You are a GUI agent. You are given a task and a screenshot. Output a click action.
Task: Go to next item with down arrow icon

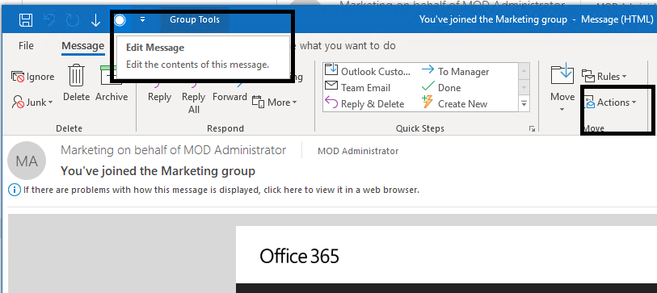[95, 20]
